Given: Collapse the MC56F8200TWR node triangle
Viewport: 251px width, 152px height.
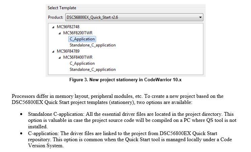Looking at the screenshot, I should pos(60,33).
